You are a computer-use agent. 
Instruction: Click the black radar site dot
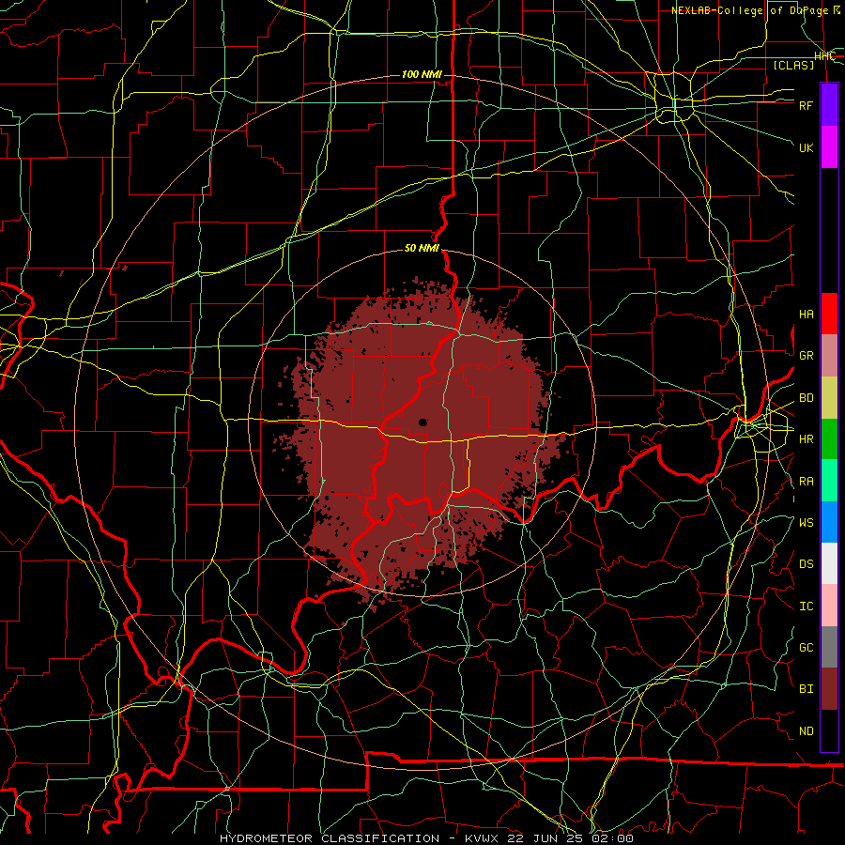423,422
